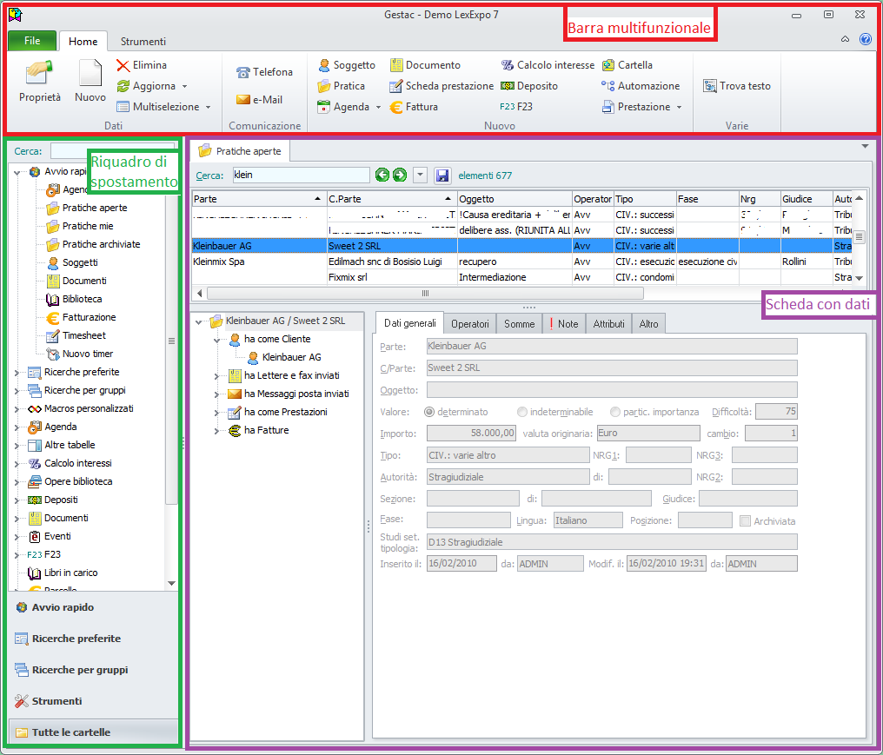Delete the item with Elimina

click(x=142, y=65)
